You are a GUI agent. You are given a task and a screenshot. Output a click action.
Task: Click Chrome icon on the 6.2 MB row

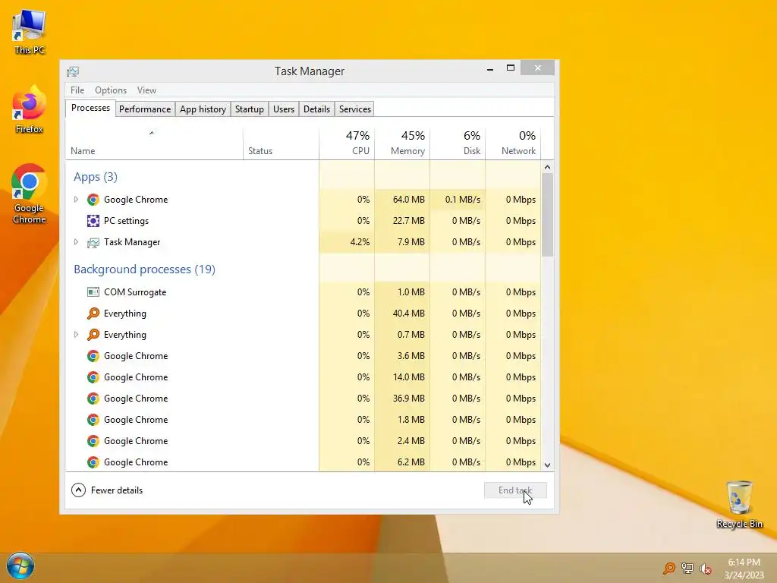[93, 462]
